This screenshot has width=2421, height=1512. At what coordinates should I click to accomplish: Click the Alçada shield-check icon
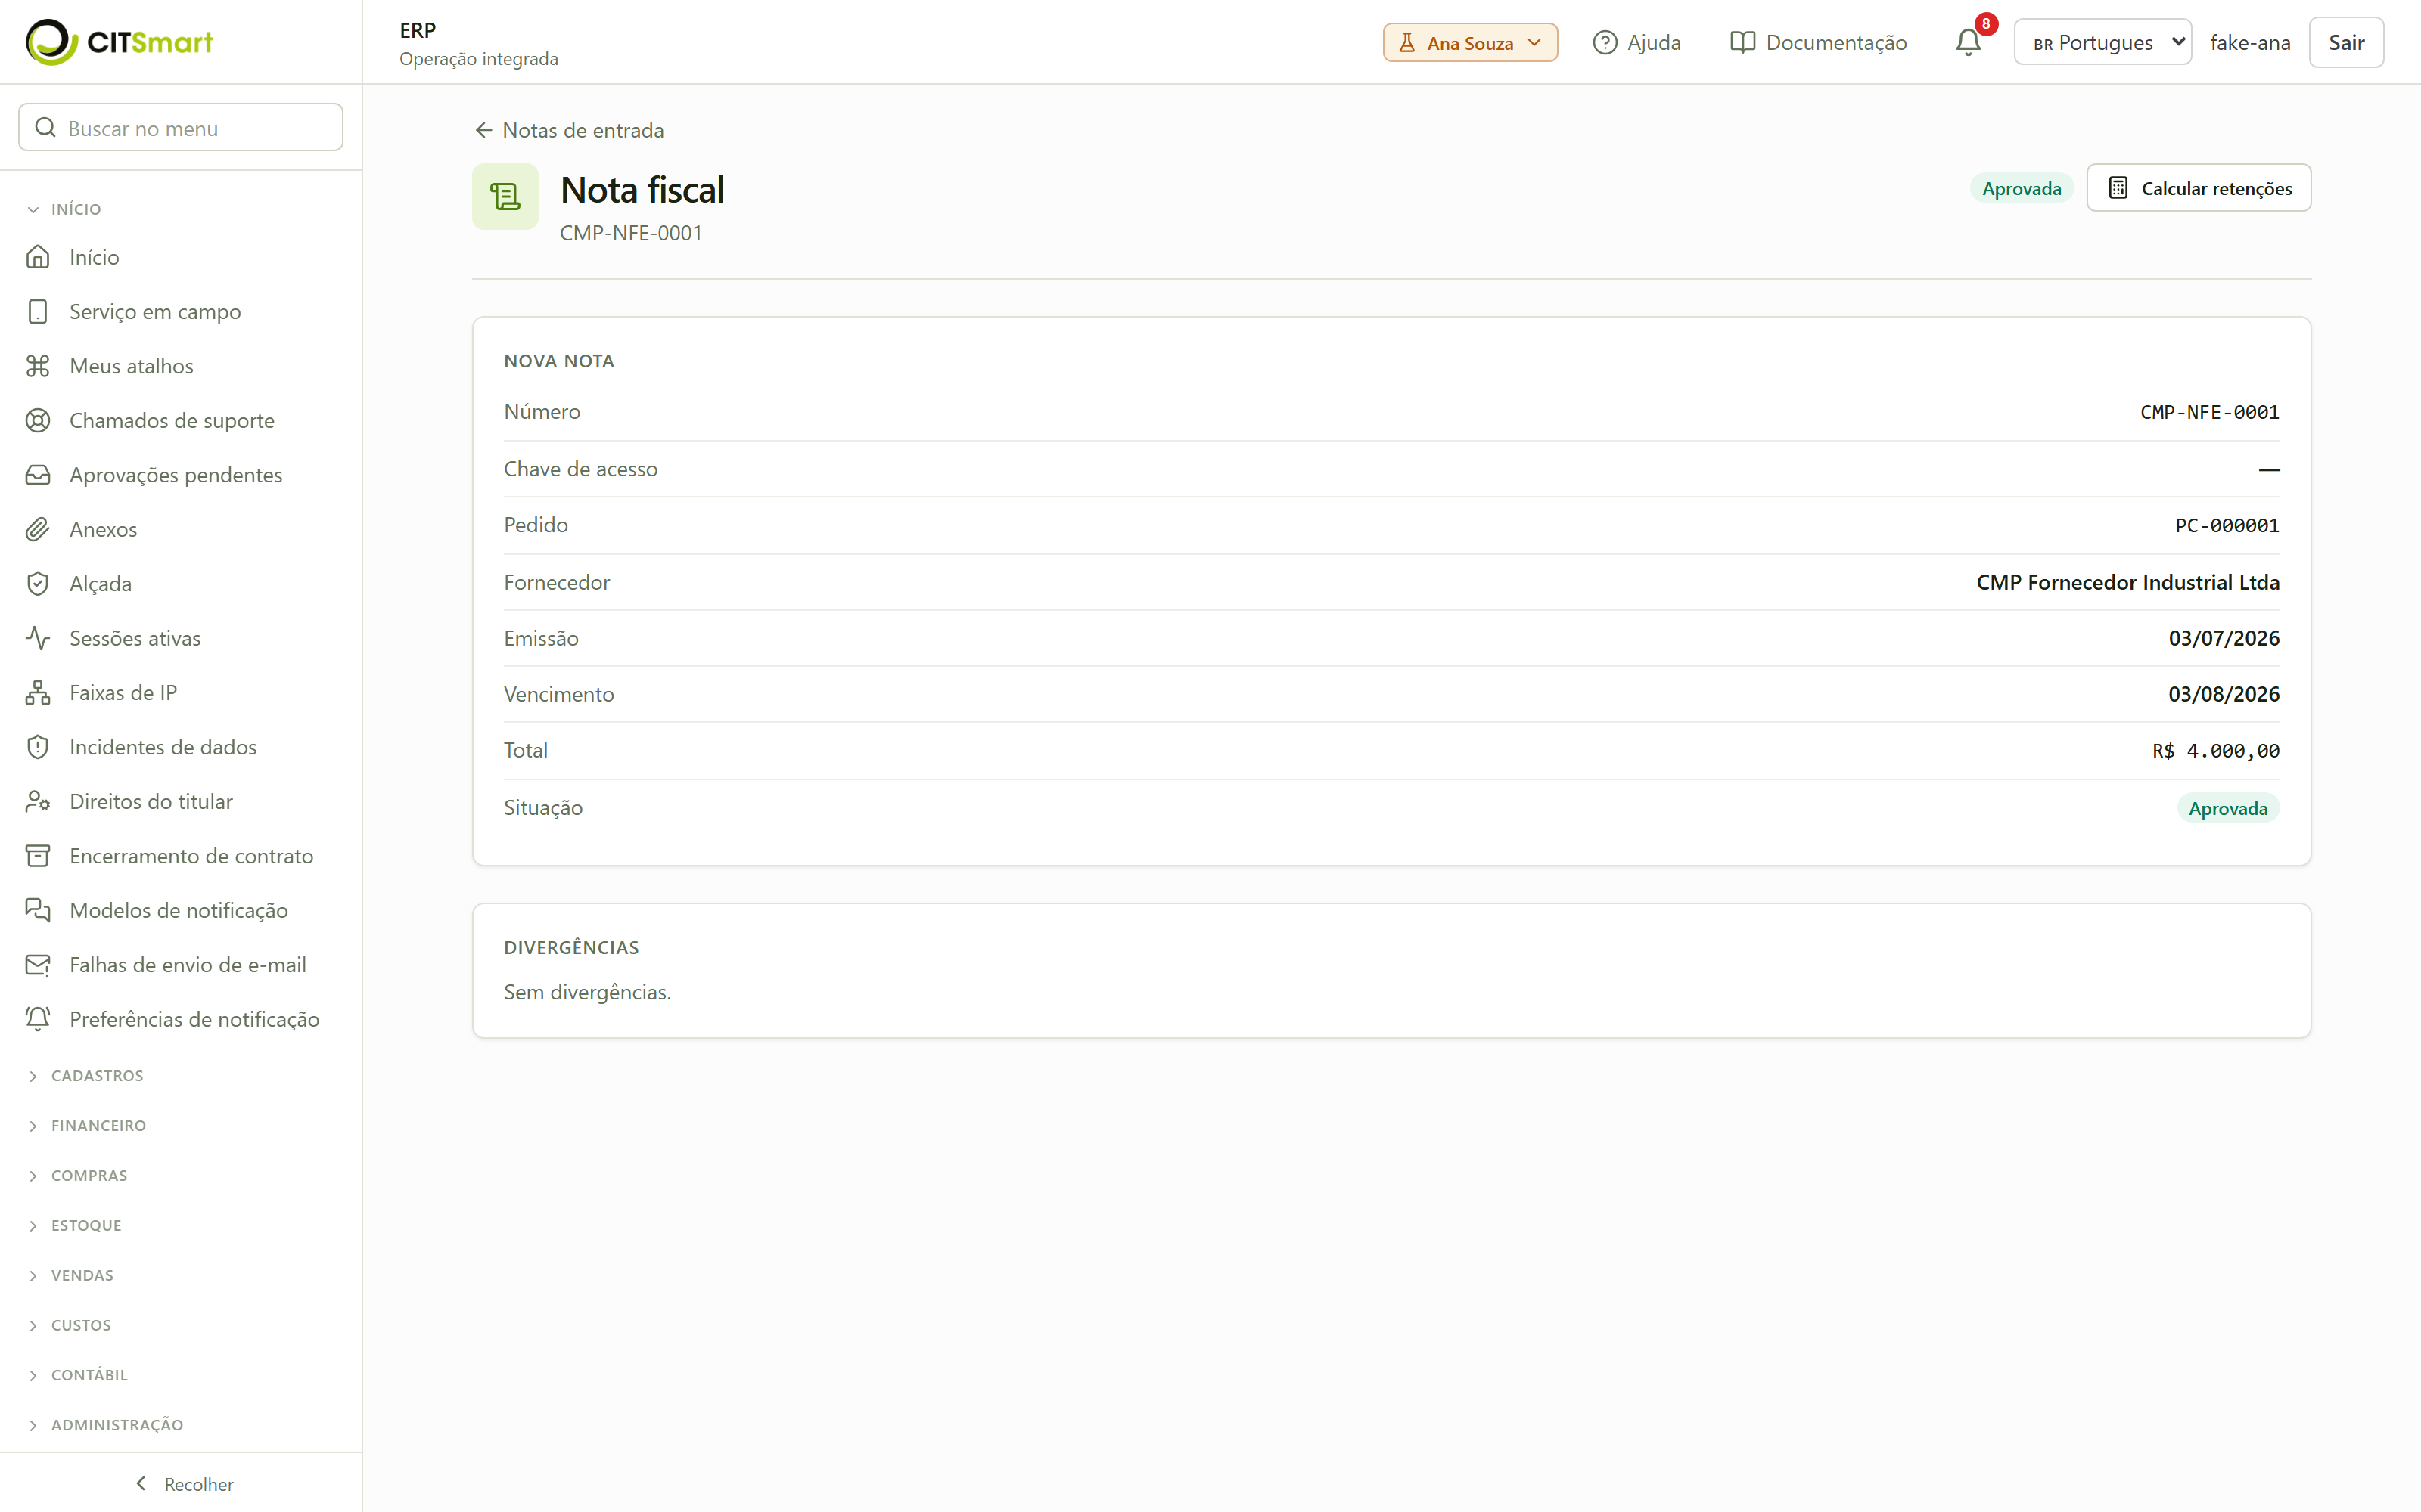point(38,584)
